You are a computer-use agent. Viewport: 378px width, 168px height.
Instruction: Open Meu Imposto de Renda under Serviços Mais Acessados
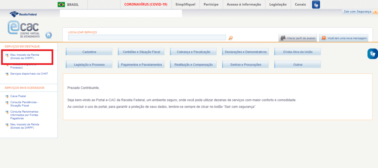(x=25, y=126)
